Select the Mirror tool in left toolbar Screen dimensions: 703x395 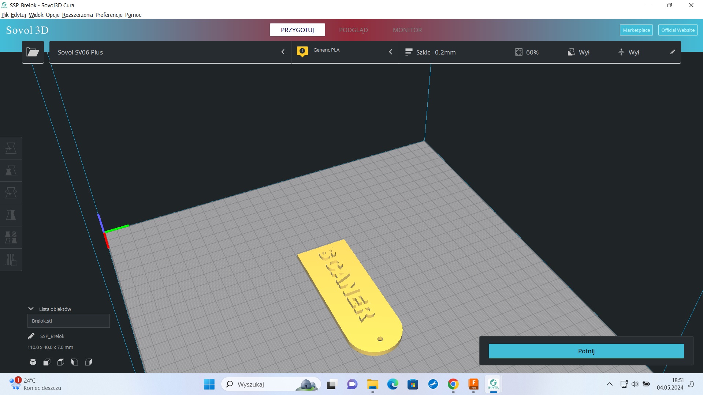(x=11, y=215)
